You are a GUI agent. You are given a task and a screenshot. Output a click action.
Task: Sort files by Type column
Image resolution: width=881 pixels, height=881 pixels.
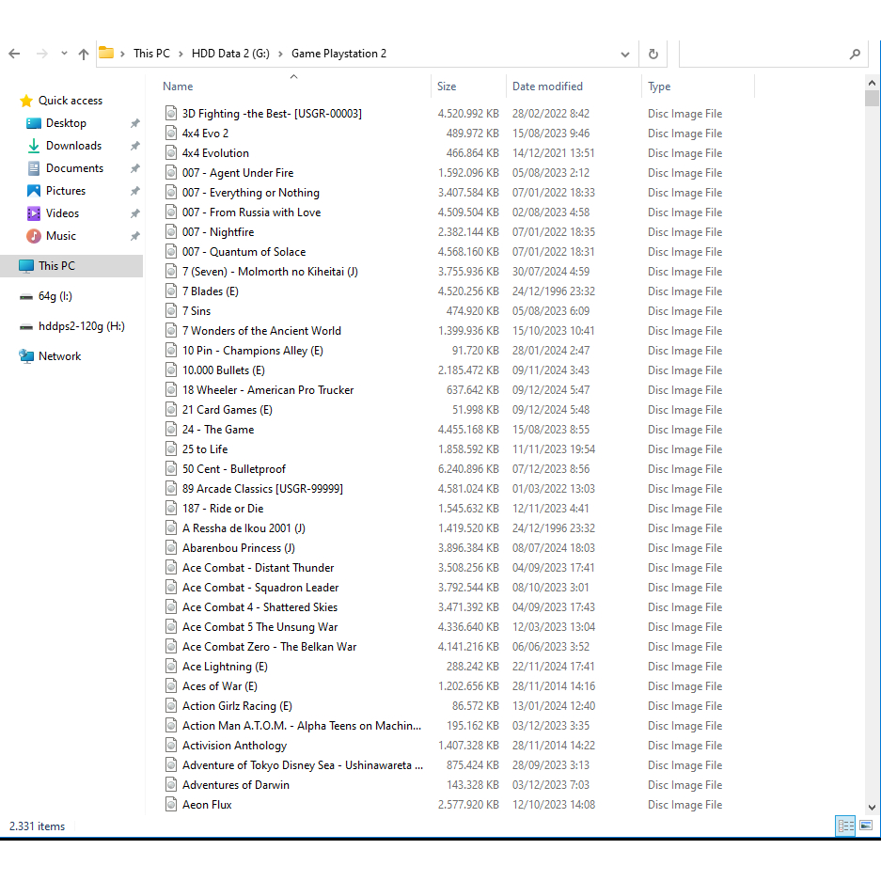click(x=659, y=87)
